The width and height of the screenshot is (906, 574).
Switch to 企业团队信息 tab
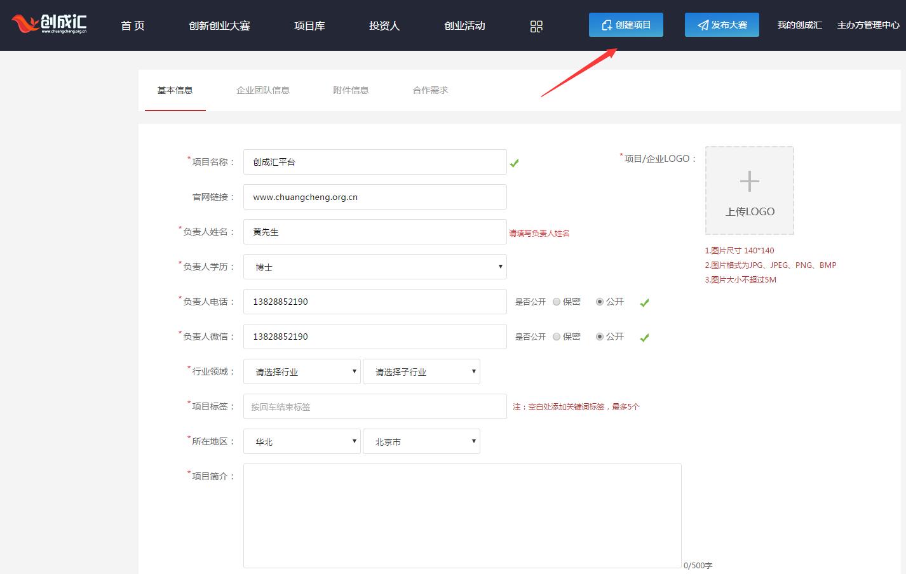point(262,90)
